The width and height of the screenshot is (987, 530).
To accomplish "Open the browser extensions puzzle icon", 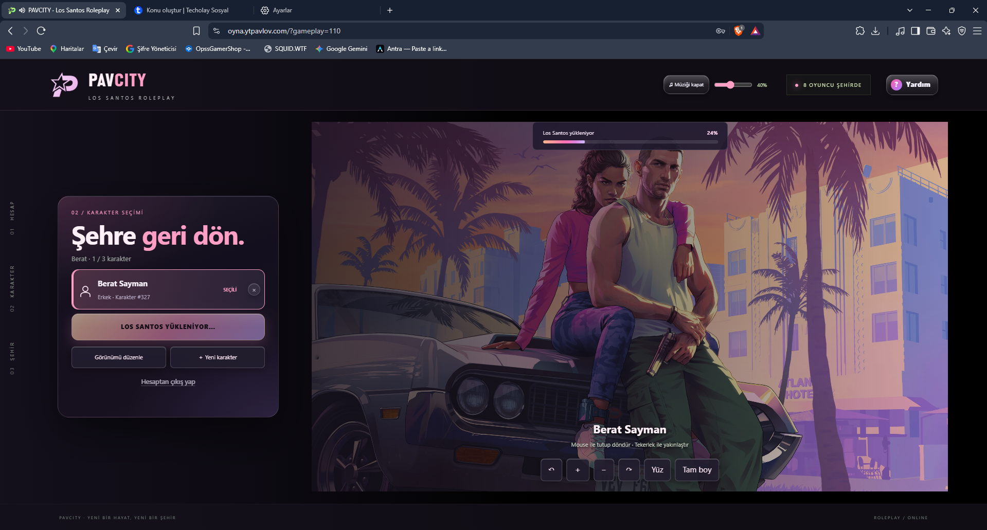I will [x=860, y=31].
